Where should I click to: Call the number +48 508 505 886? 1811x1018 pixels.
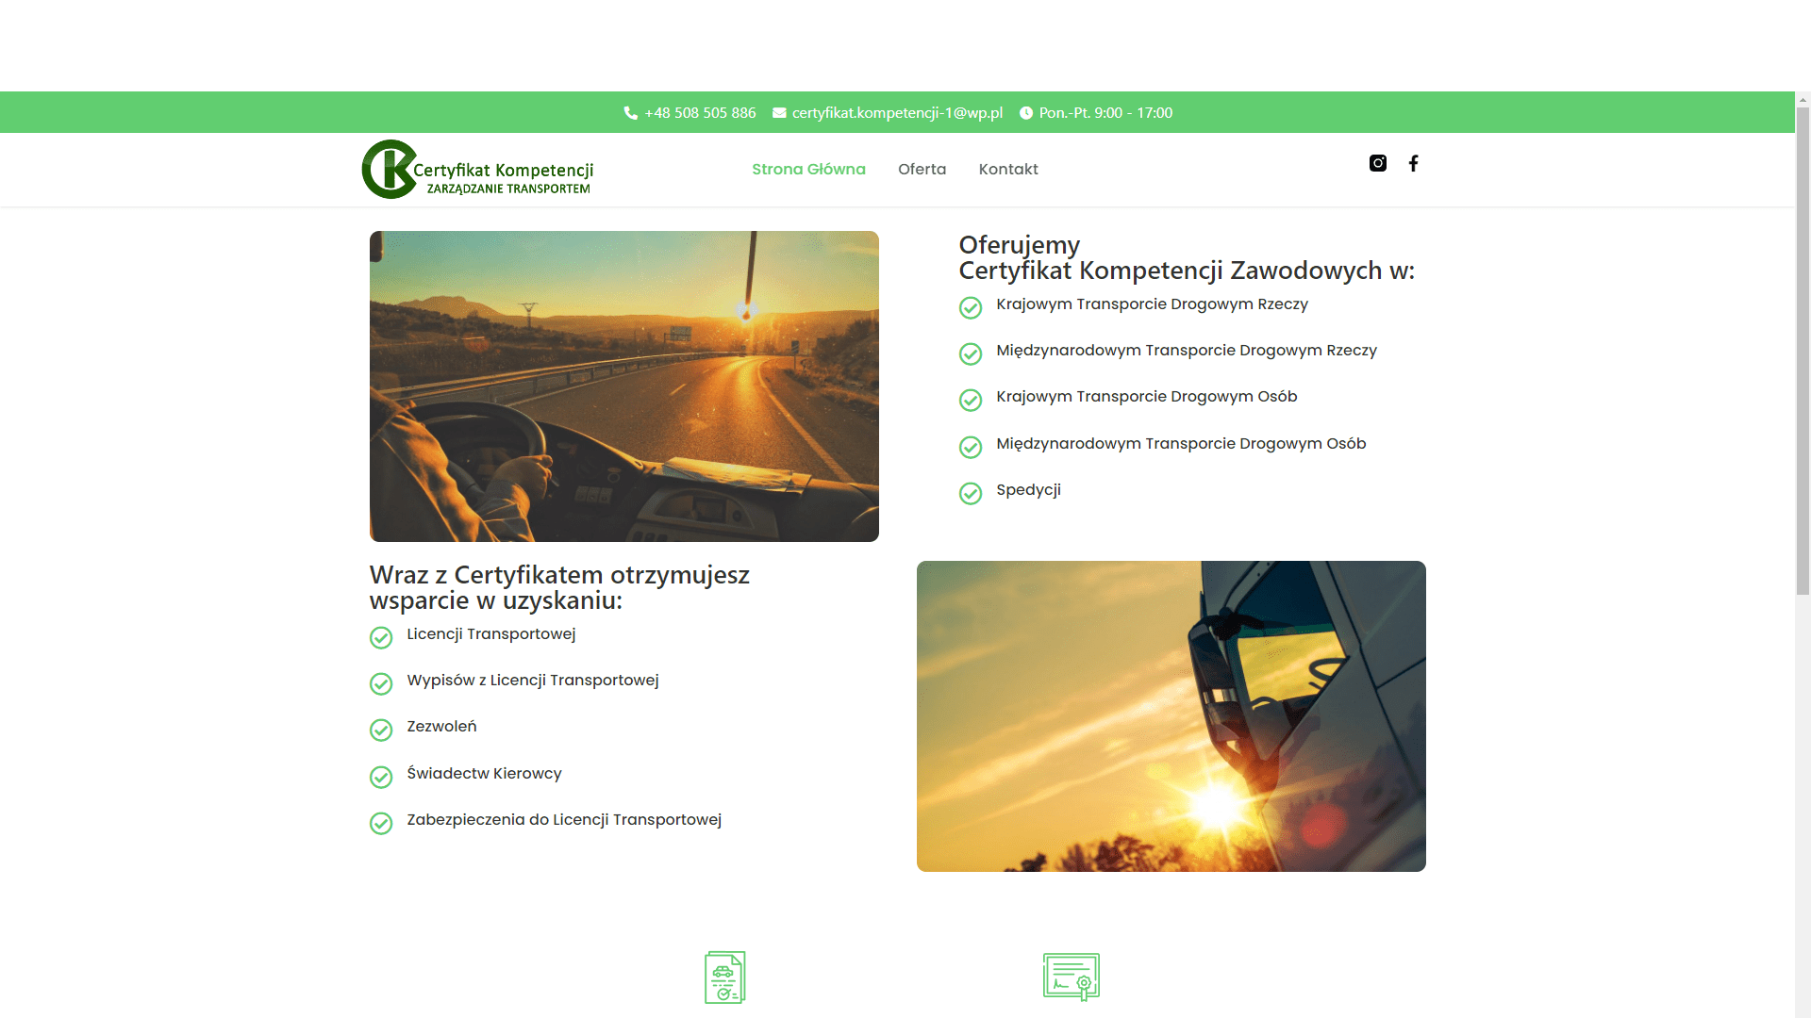point(700,113)
